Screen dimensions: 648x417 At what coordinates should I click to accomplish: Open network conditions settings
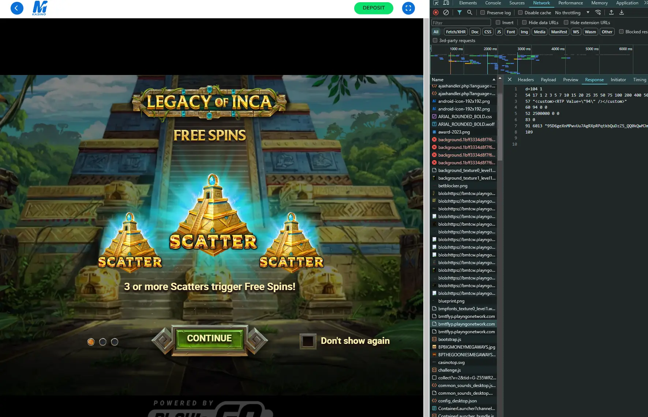click(x=598, y=12)
